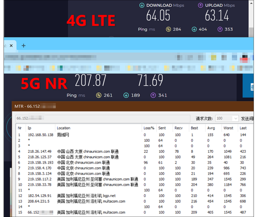This screenshot has height=217, width=277.
Task: Click the Loss% value 96 in hop 6
Action: pos(146,163)
